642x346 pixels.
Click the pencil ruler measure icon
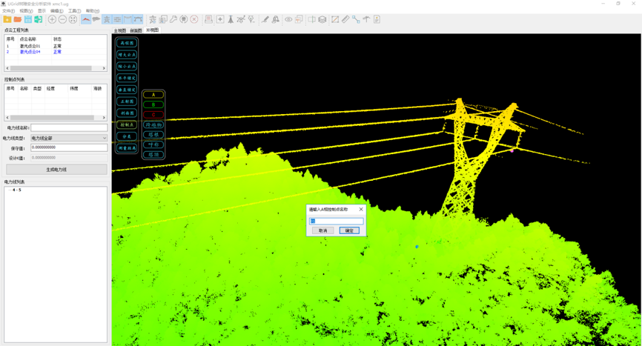(345, 19)
